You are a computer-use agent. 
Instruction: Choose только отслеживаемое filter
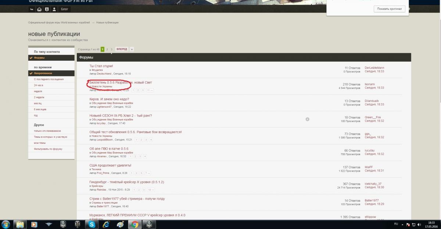click(47, 131)
